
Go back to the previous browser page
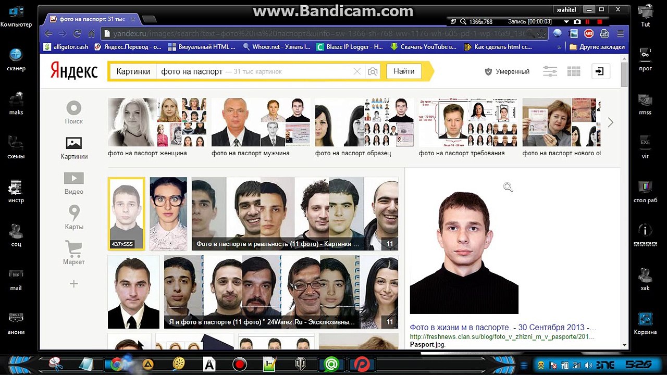pos(48,33)
